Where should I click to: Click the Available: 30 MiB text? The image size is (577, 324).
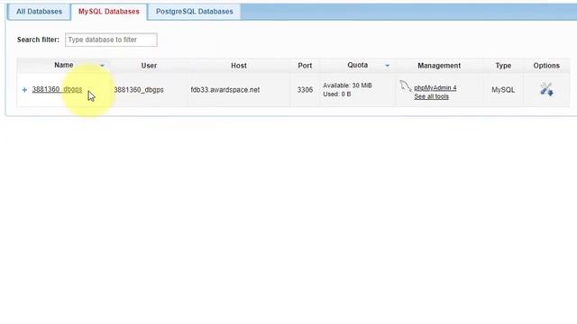(x=347, y=85)
